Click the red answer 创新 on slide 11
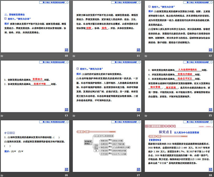The width and height of the screenshot is (214, 177). coord(89,28)
